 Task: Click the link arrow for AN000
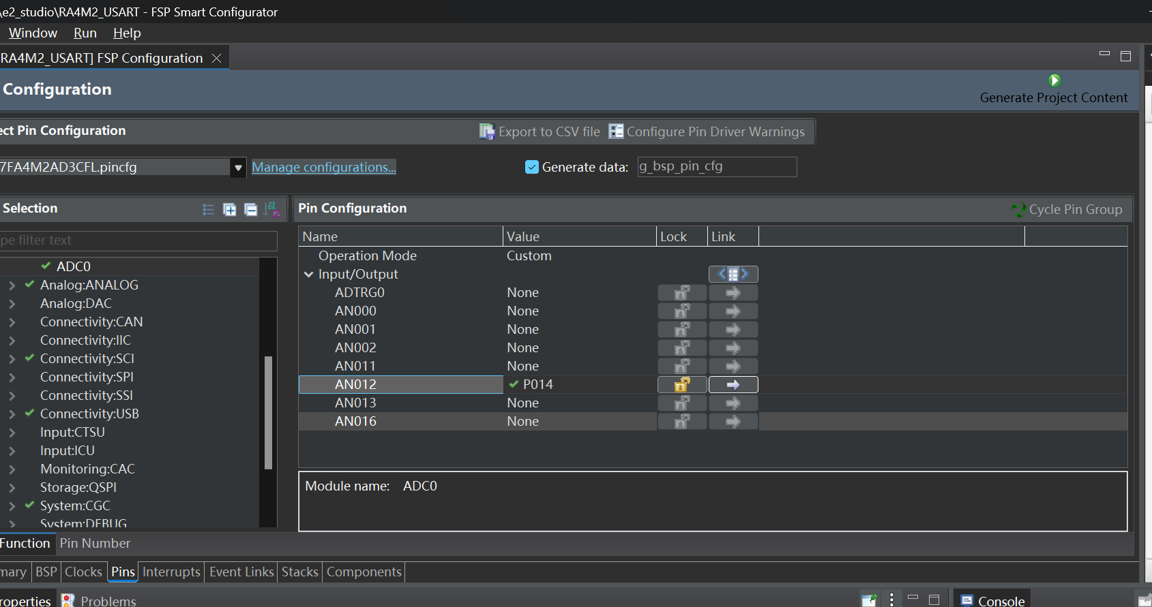point(733,311)
